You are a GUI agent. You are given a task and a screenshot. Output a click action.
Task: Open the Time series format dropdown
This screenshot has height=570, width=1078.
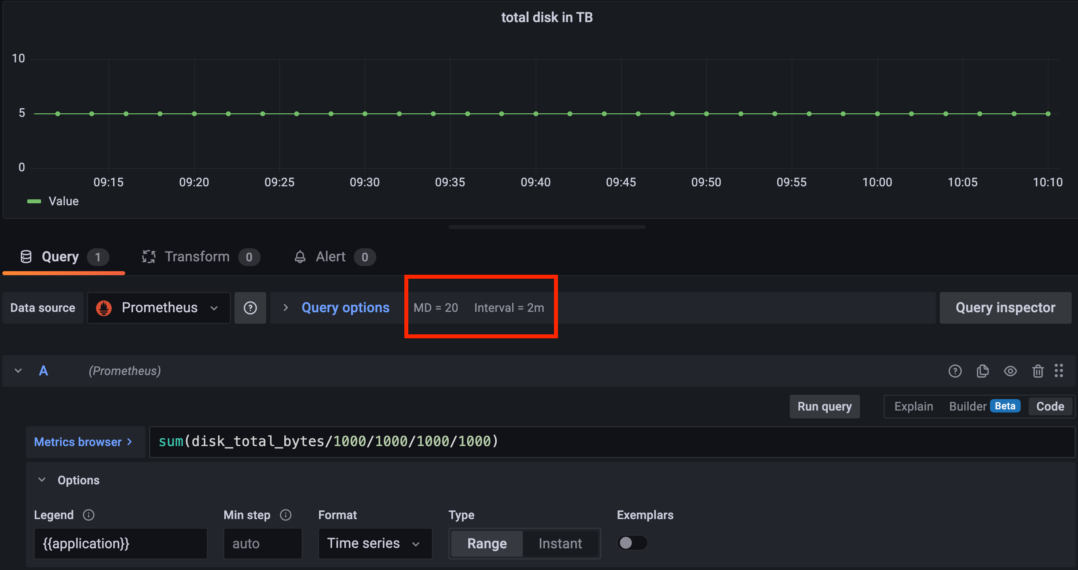tap(375, 543)
